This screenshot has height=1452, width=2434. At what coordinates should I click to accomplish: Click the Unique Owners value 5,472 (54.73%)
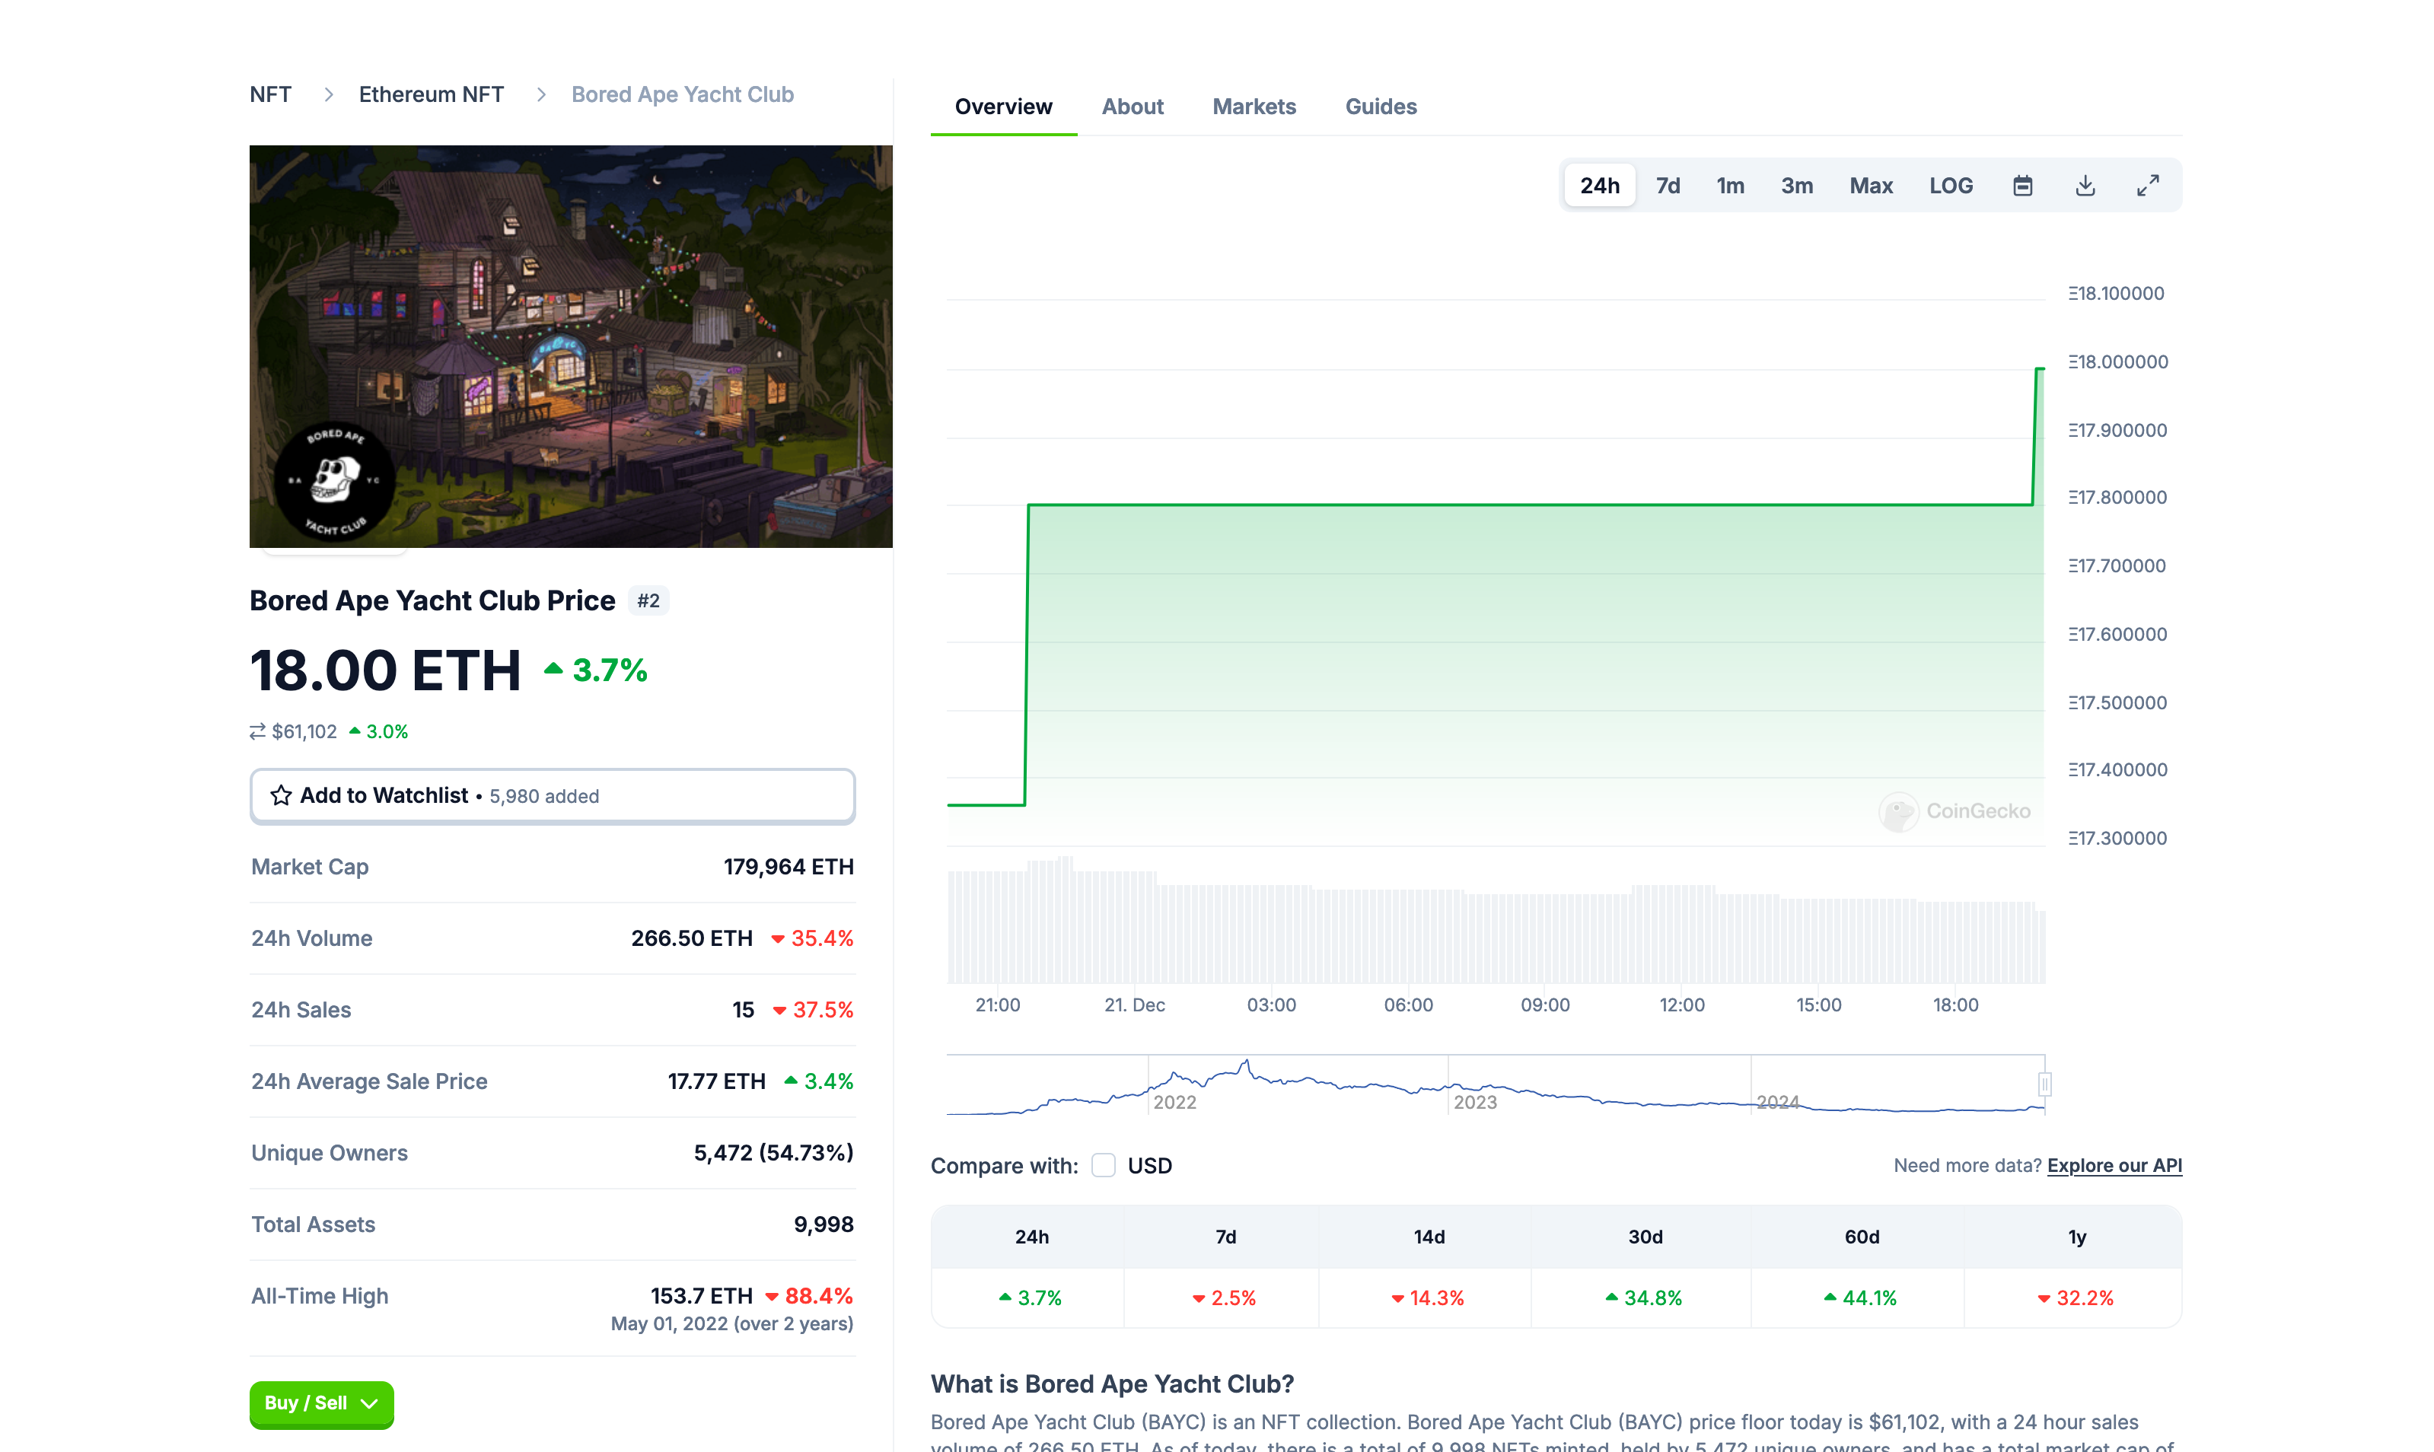(774, 1153)
